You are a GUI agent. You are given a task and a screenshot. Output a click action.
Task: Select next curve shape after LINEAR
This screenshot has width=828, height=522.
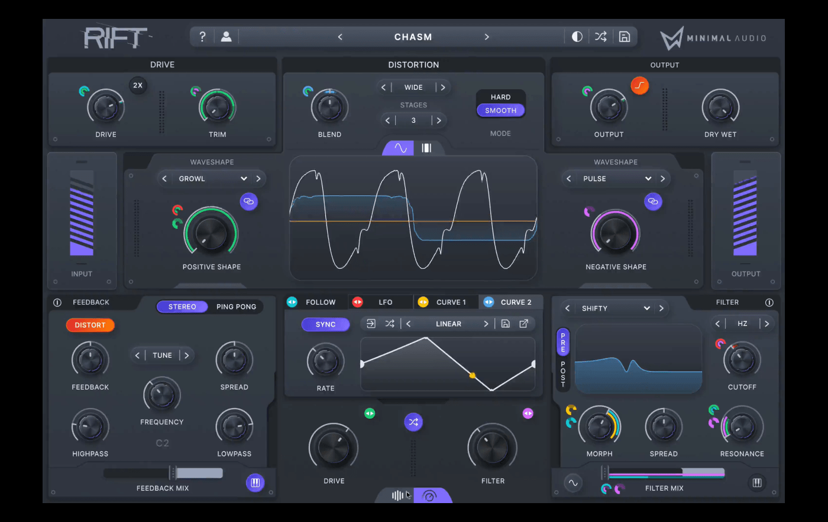coord(486,324)
